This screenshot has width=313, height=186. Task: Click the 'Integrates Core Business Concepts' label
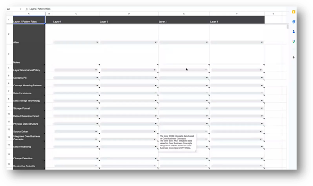point(27,138)
